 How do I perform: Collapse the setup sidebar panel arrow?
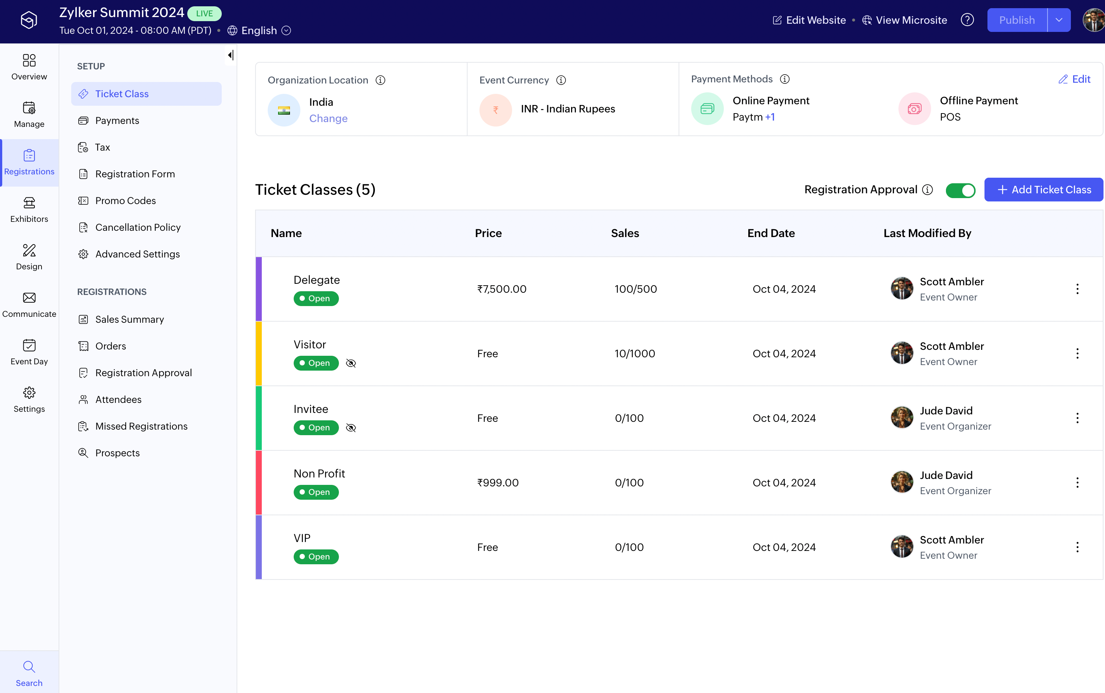(x=230, y=55)
